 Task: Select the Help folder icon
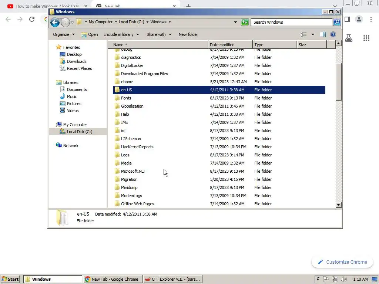coord(117,114)
